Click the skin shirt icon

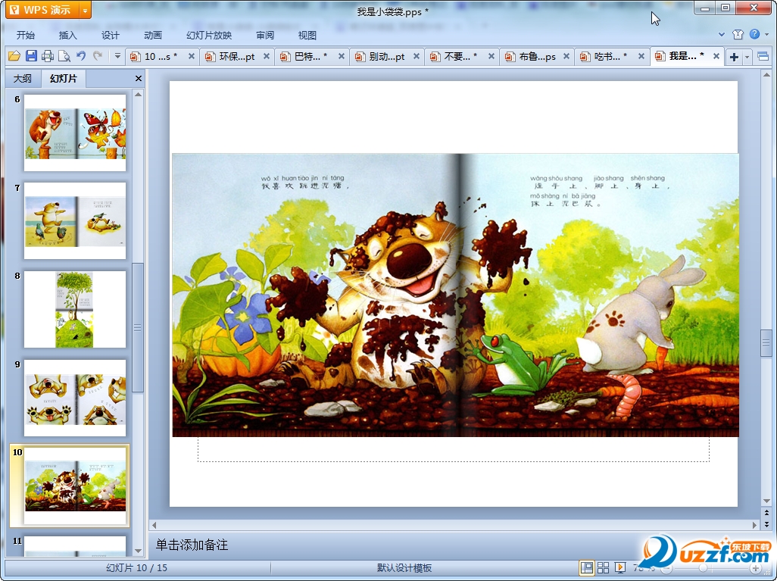[x=738, y=34]
